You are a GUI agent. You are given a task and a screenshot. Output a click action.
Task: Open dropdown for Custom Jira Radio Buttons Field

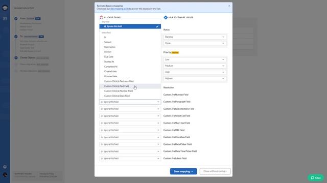pos(130,109)
